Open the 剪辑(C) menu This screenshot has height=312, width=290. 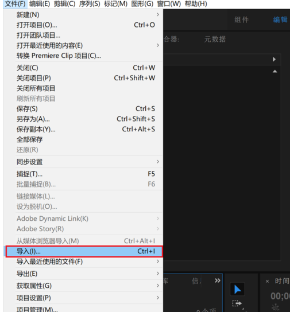64,4
